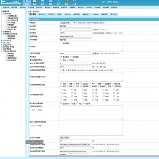Tick the 23点 hour checkbox
Viewport: 159px width, 159px height.
pyautogui.click(x=114, y=100)
